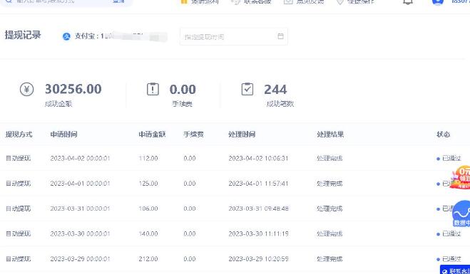Click application time 2023-03-29 00:00:01

80,259
